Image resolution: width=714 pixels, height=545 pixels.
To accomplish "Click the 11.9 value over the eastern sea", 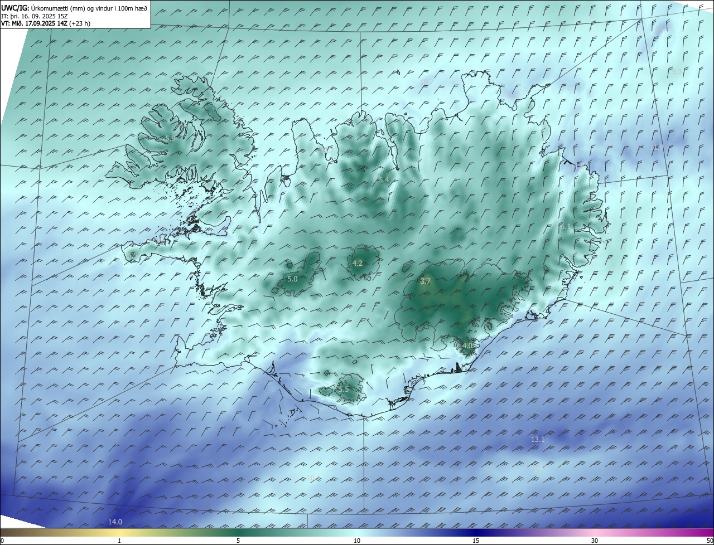I will [657, 147].
